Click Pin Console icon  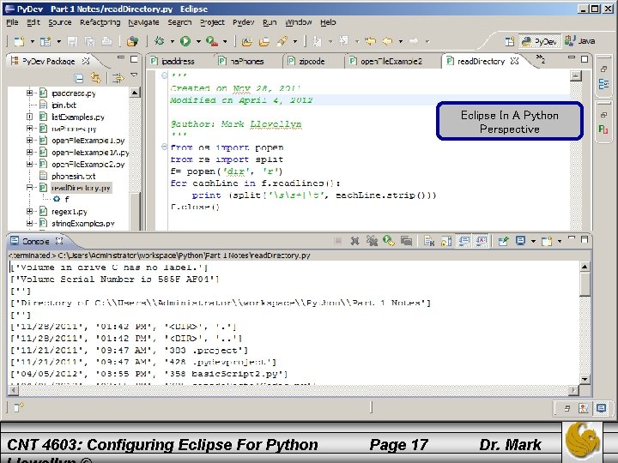coord(503,242)
